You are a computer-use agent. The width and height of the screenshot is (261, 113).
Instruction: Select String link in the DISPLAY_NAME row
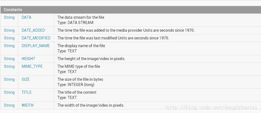tap(9, 46)
